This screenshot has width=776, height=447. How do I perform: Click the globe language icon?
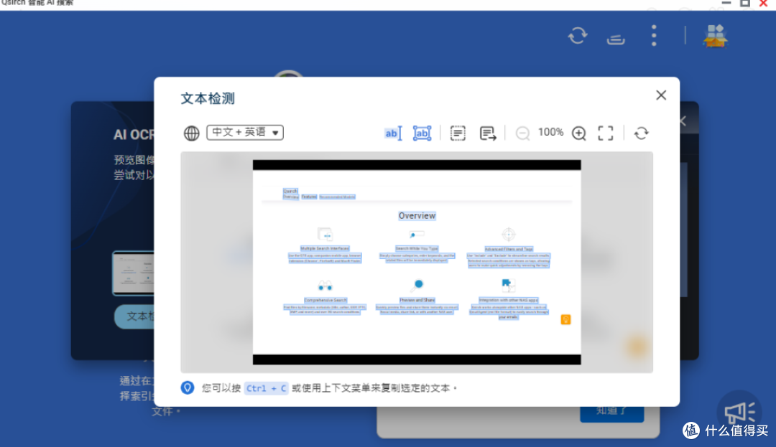coord(192,133)
